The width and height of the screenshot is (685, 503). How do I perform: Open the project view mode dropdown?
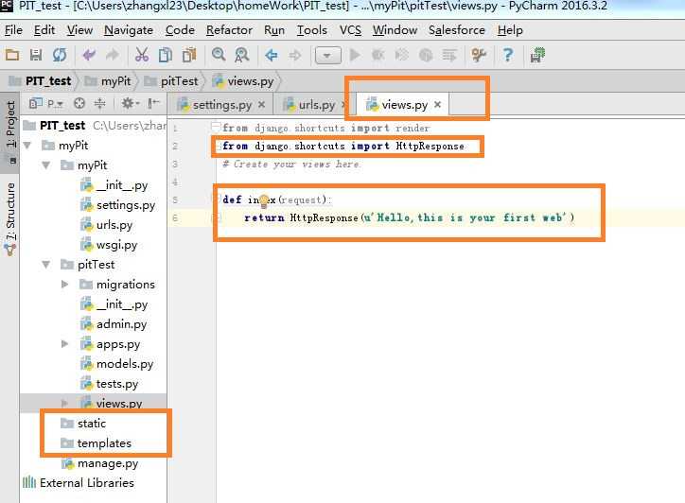point(45,103)
